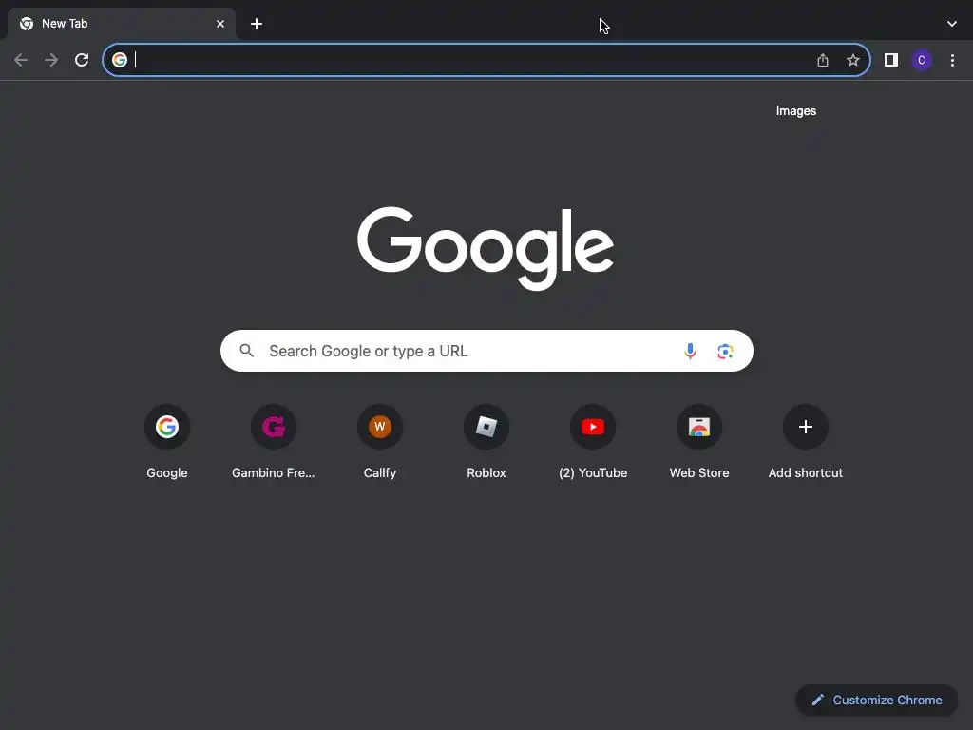Screen dimensions: 973x730
Task: Open the Callfy shortcut
Action: (380, 443)
